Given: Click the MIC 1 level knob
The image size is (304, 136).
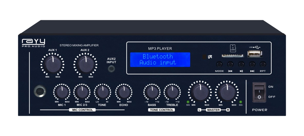Looking at the screenshot, I should (62, 92).
